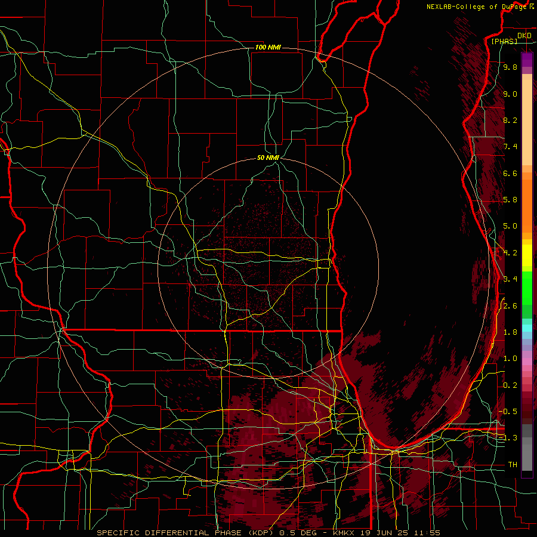Click the 1.8 value on the color scale
The image size is (537, 537).
[510, 332]
